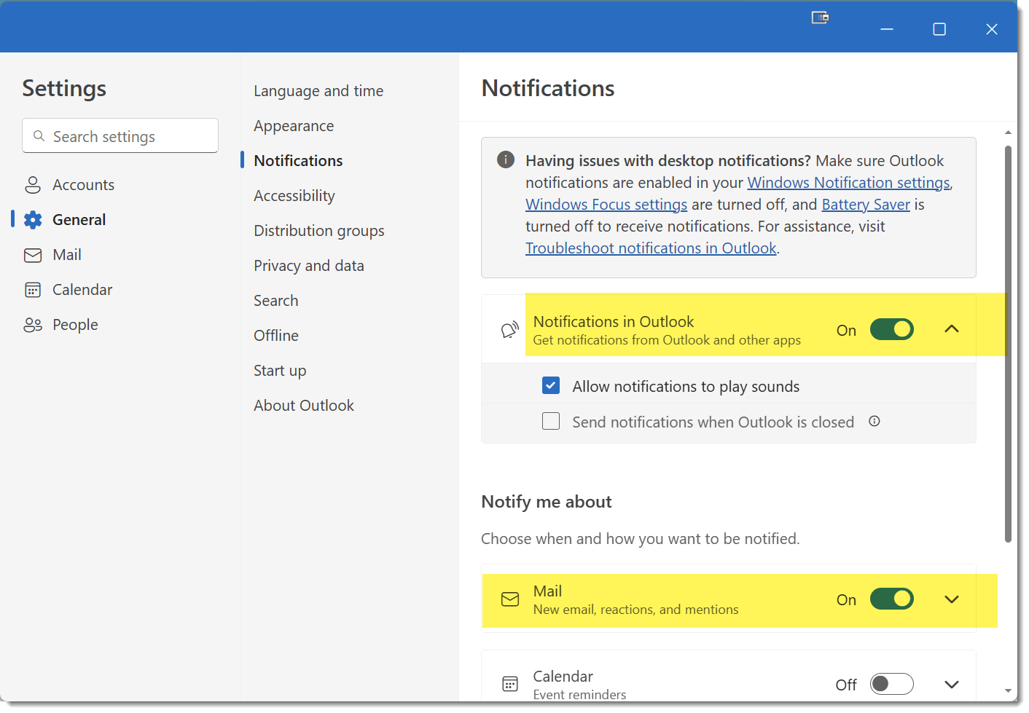Go to Privacy and data settings
Viewport: 1029px width, 713px height.
pos(309,266)
